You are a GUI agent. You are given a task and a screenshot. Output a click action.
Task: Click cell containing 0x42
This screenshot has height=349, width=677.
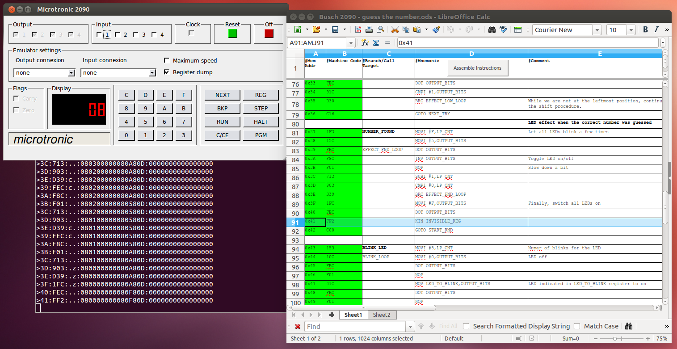point(315,231)
